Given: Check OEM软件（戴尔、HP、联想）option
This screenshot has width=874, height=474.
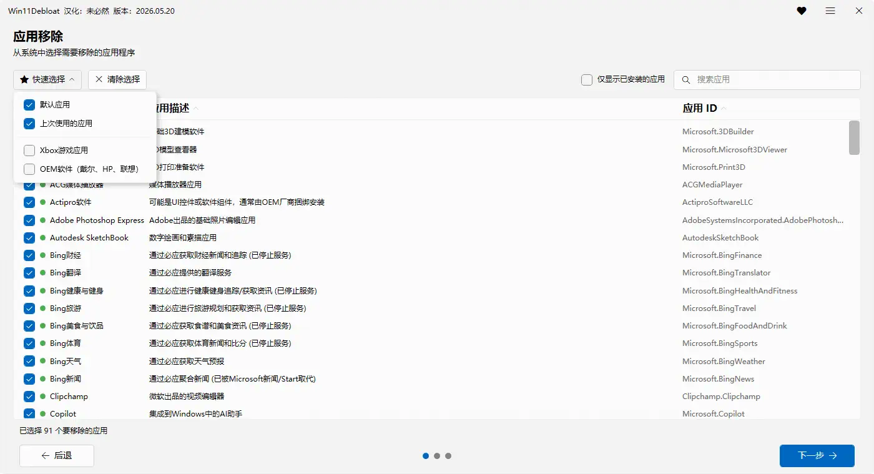Looking at the screenshot, I should pyautogui.click(x=29, y=169).
